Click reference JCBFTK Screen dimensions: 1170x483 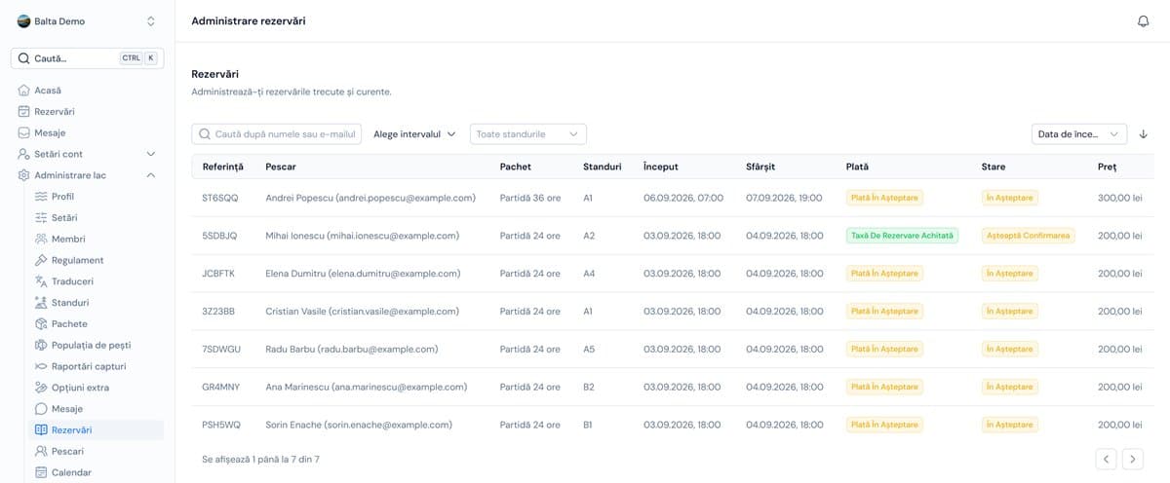pos(218,274)
